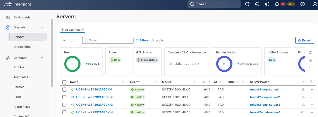The width and height of the screenshot is (318, 117).
Task: Check the box for UCSXE-WZP2921AGCK-1
Action: (64, 90)
